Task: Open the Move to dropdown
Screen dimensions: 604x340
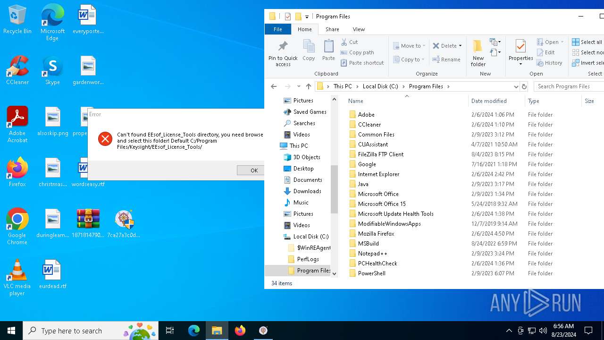Action: [x=409, y=46]
